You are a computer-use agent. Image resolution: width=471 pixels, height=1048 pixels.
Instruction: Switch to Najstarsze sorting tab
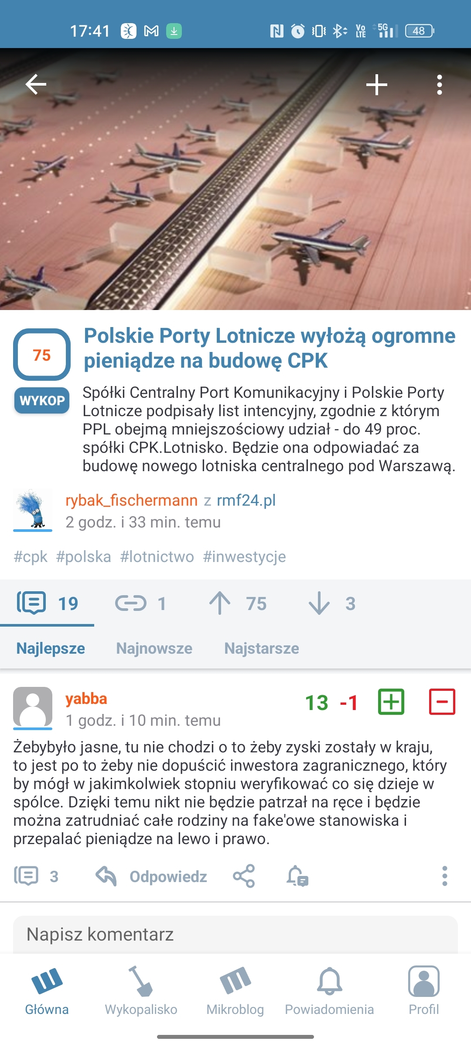[262, 648]
